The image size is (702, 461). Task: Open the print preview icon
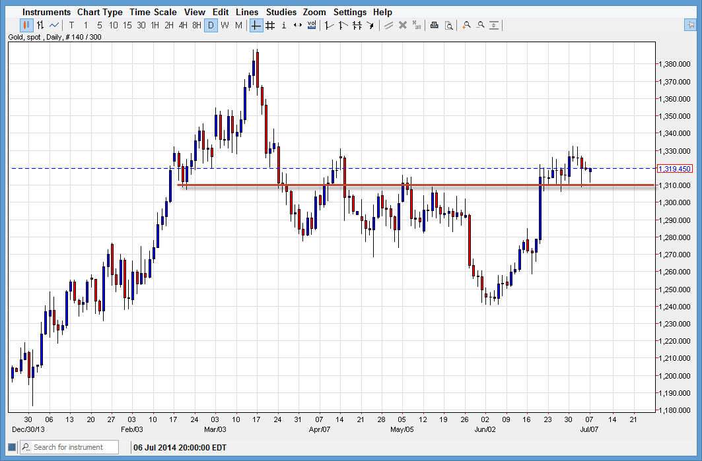coord(448,26)
